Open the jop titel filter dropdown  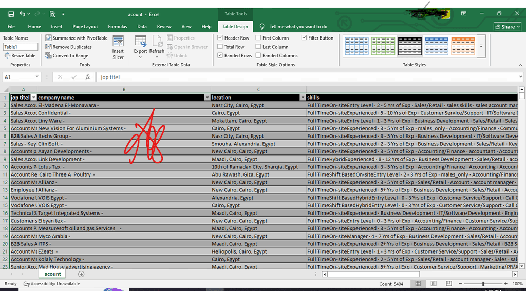tap(33, 98)
